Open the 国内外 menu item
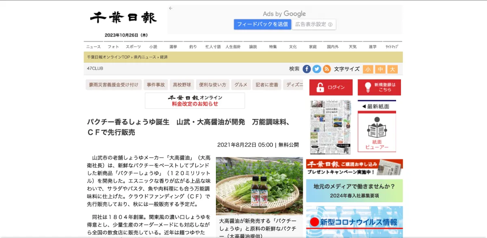Viewport: 487px width, 238px height. [333, 47]
